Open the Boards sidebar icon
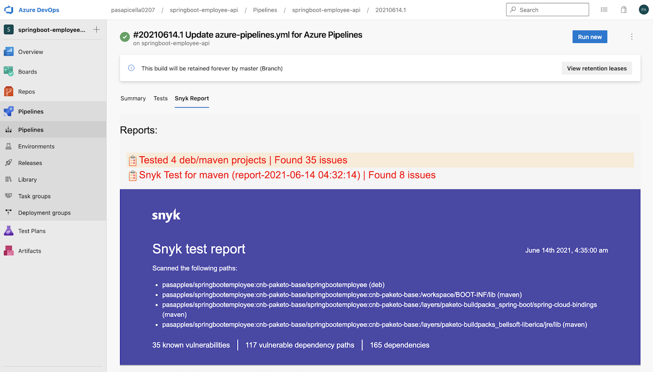Image resolution: width=653 pixels, height=372 pixels. (x=9, y=71)
